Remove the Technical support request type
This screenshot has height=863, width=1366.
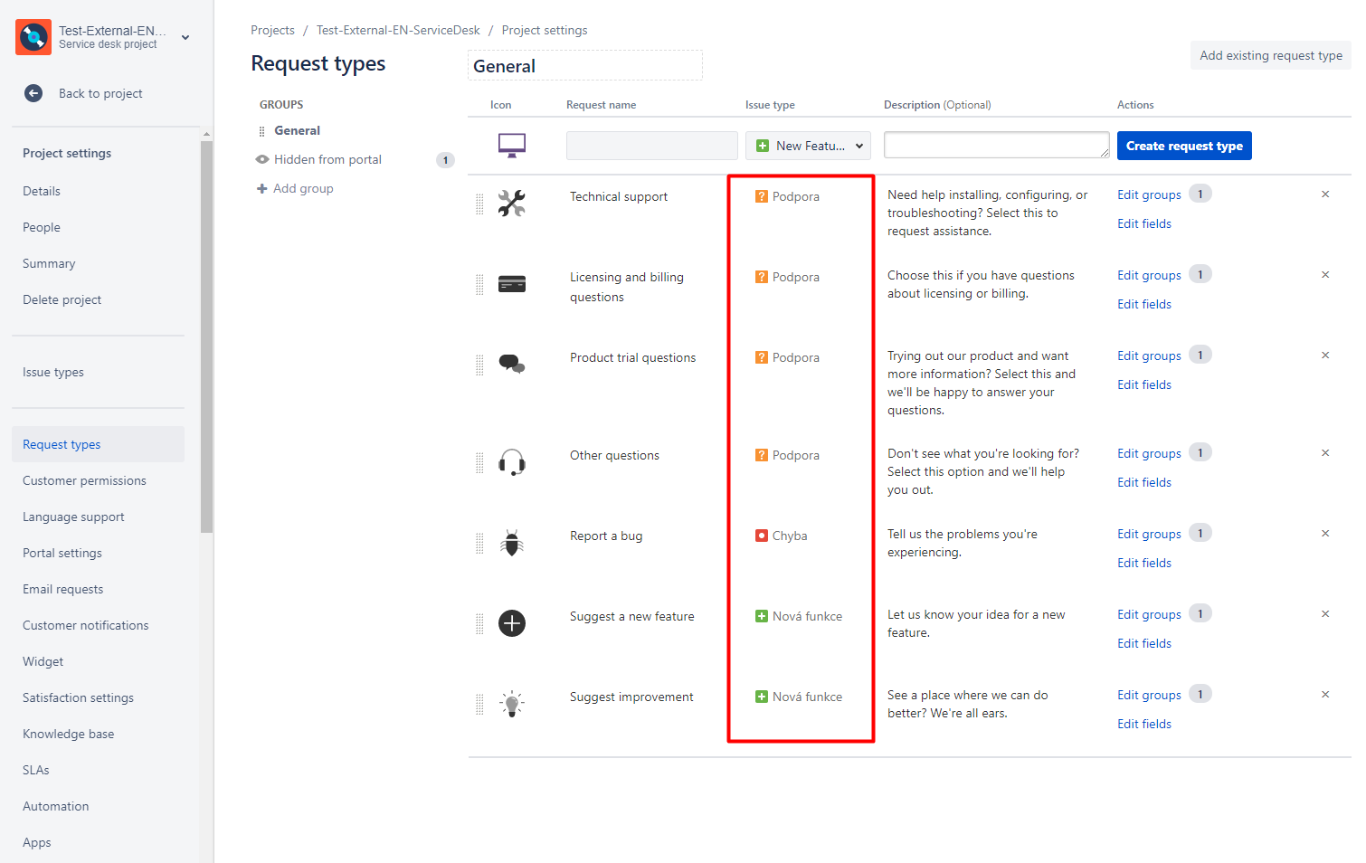click(1325, 194)
